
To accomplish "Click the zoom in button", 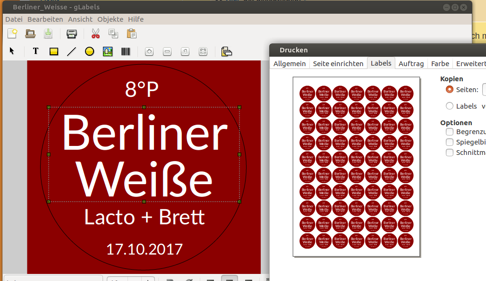I will 149,51.
